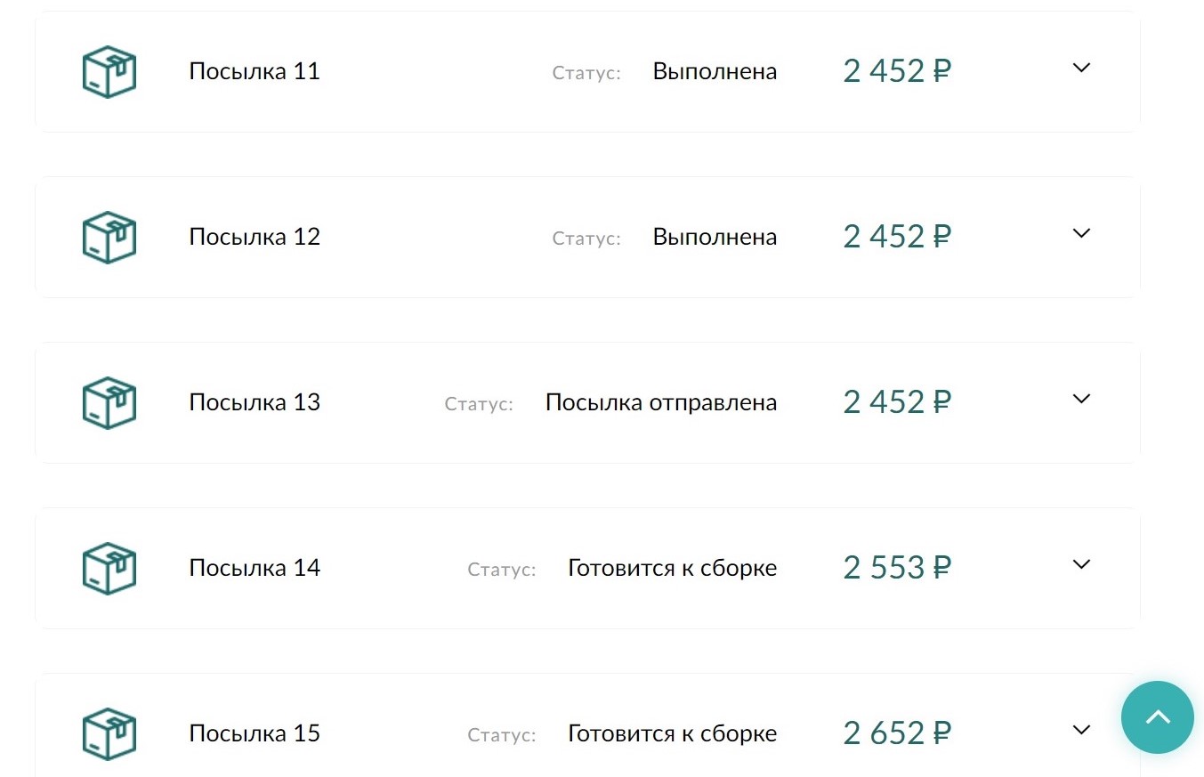Viewport: 1204px width, 777px height.
Task: Click the 2 652 ₽ price
Action: tap(897, 733)
